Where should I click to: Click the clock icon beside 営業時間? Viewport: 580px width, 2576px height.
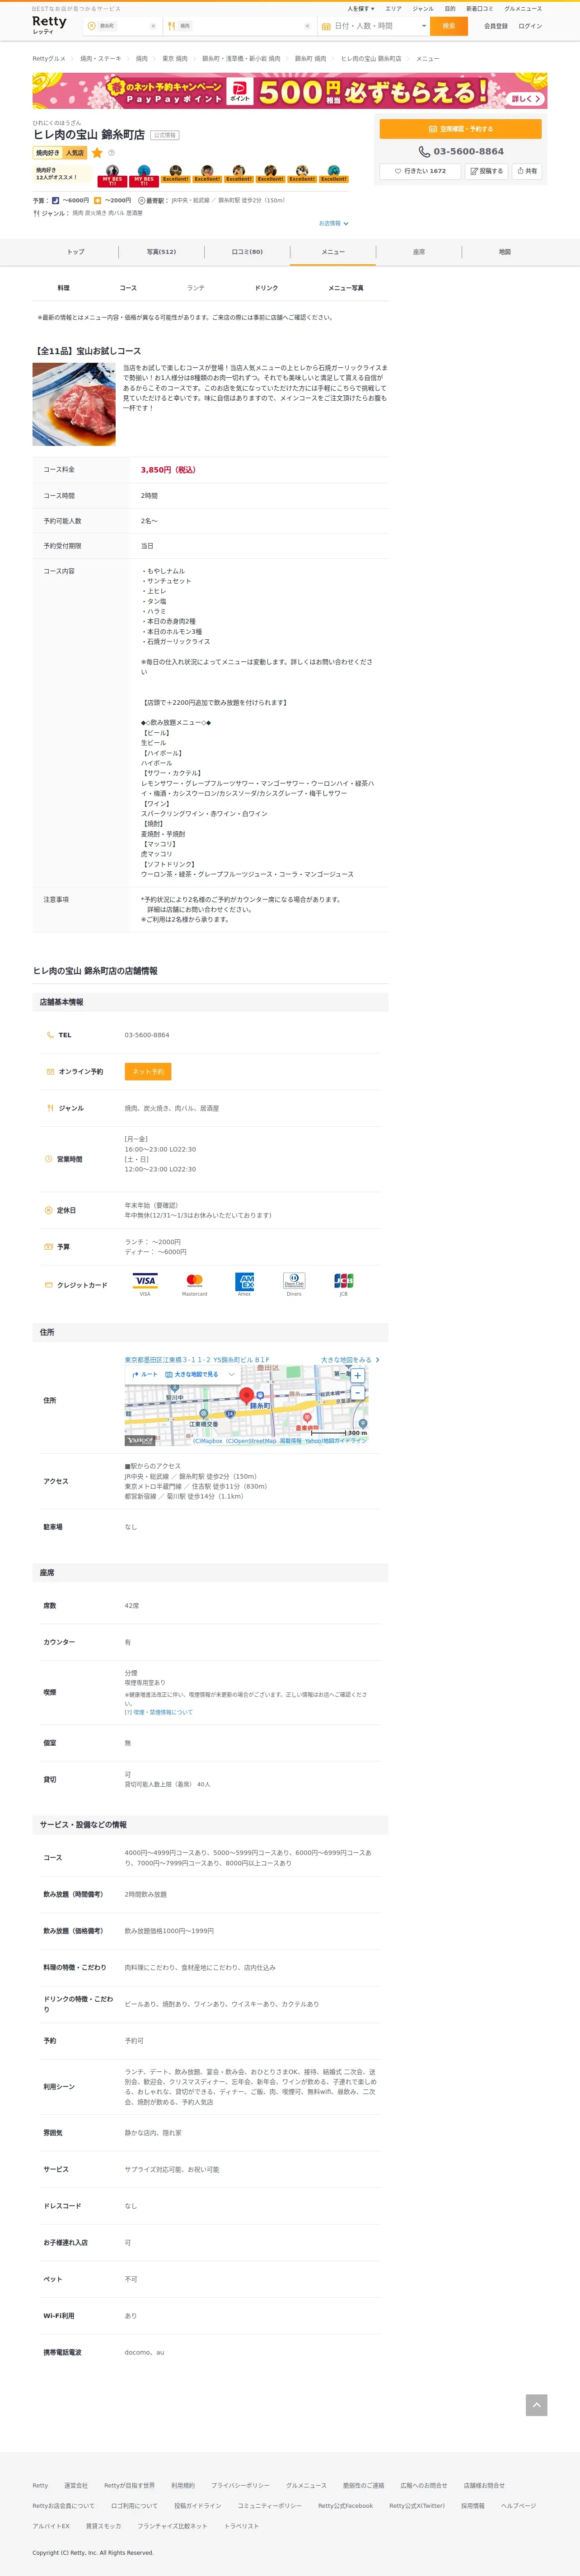(x=48, y=1159)
